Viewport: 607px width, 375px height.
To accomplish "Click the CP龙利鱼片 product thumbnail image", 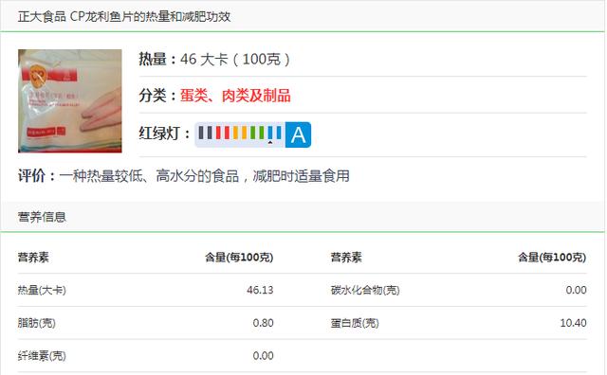I will pos(69,101).
